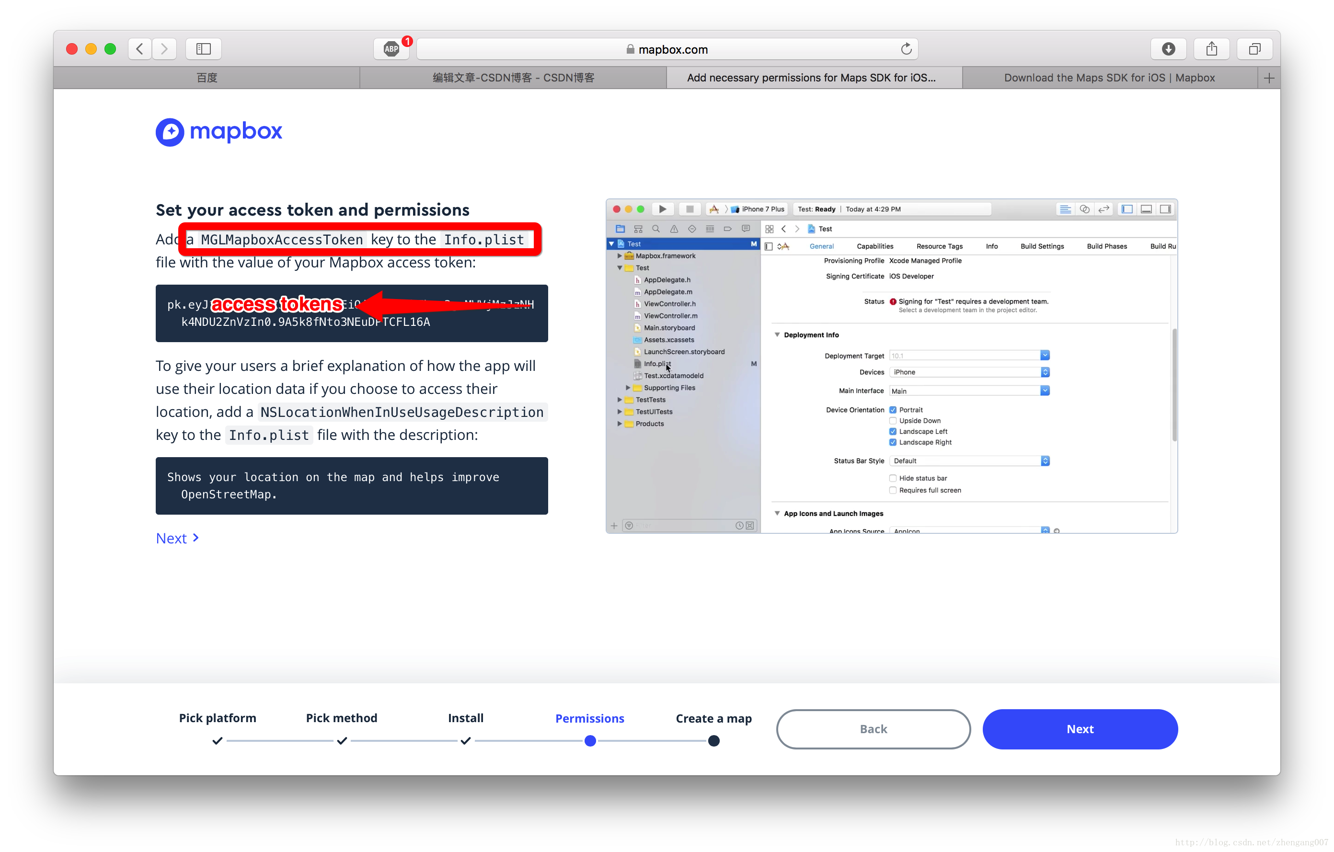1334x852 pixels.
Task: Open Capabilities tab in Xcode screenshot
Action: [875, 246]
